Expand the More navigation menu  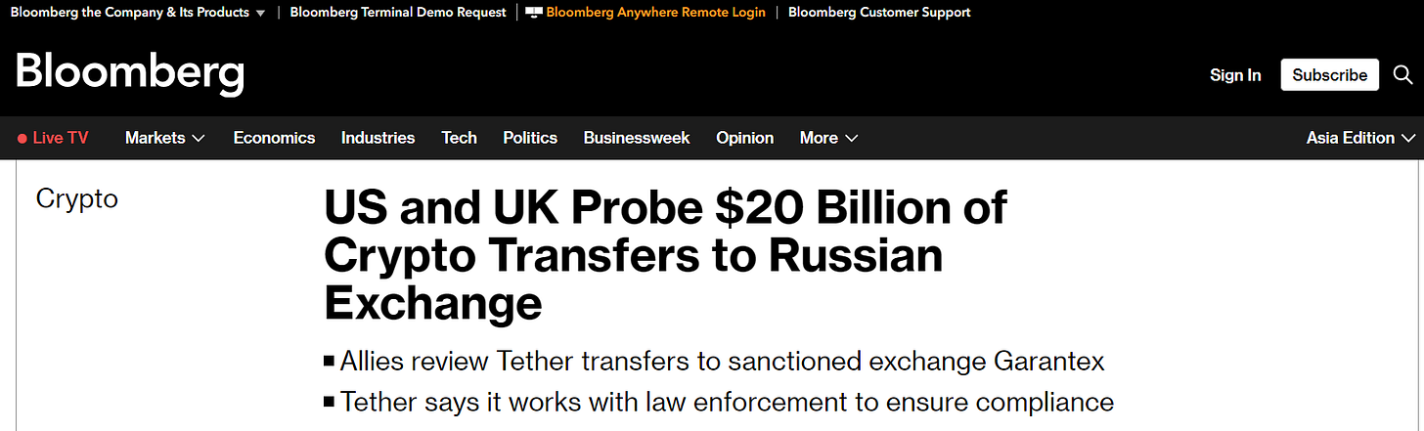click(x=828, y=138)
